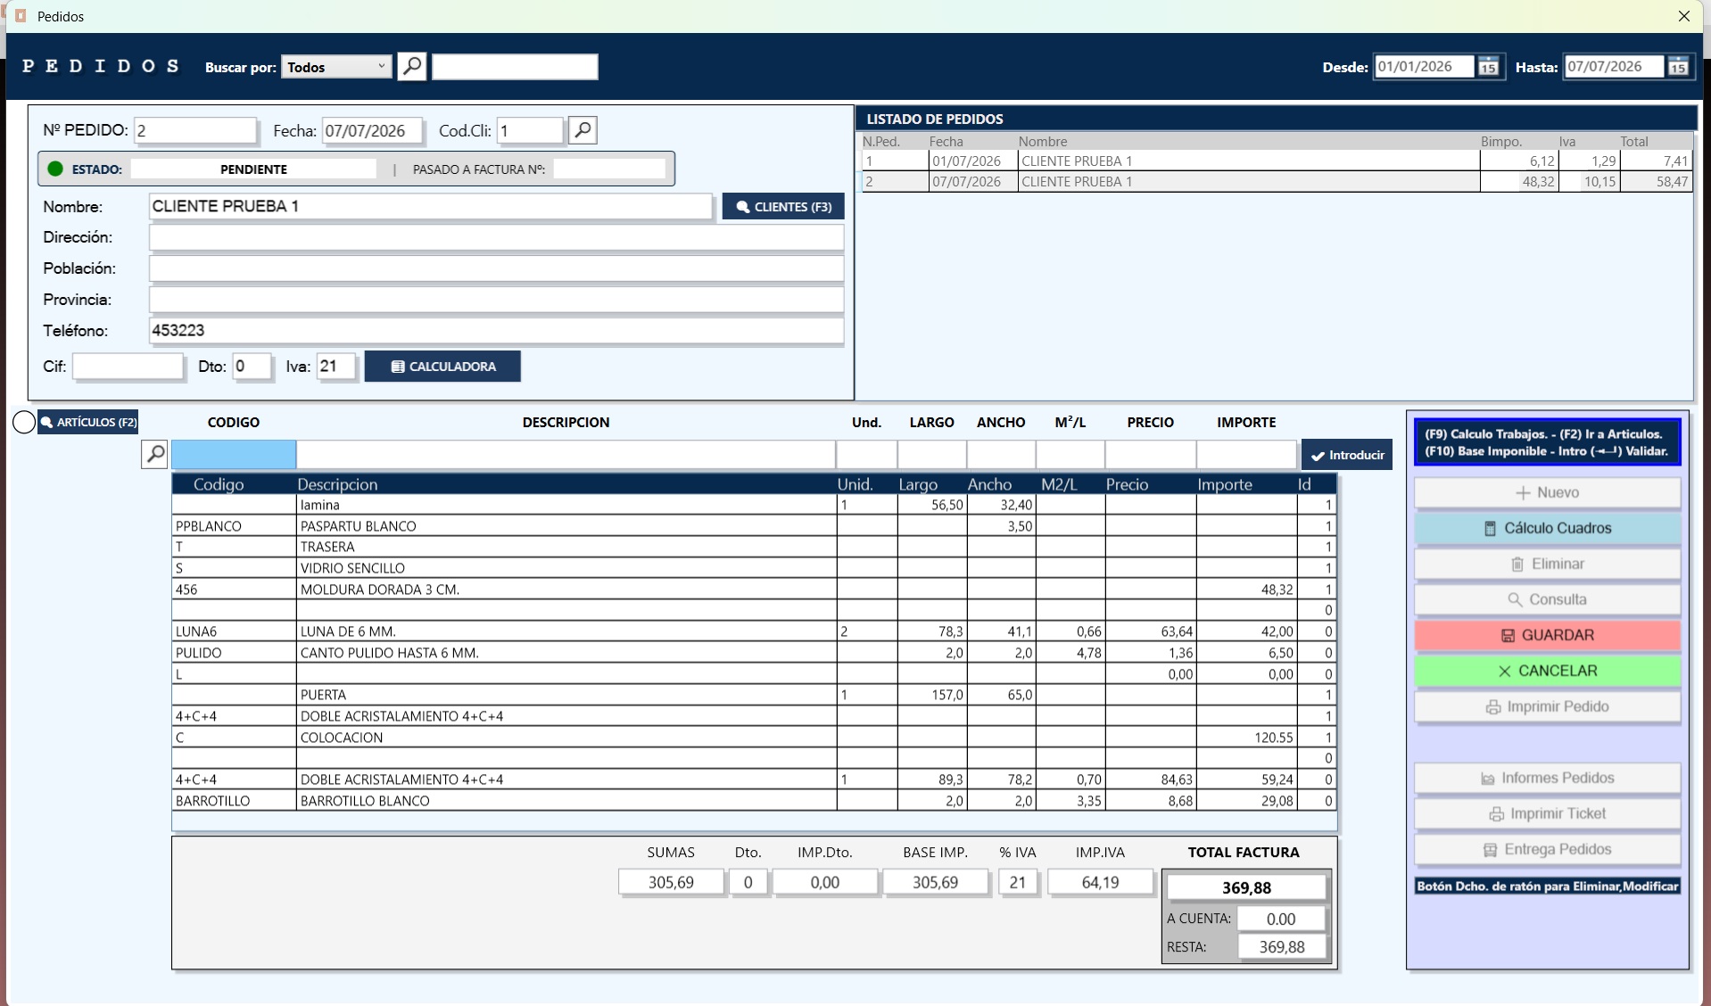Open the Desde date calendar picker

pyautogui.click(x=1488, y=67)
